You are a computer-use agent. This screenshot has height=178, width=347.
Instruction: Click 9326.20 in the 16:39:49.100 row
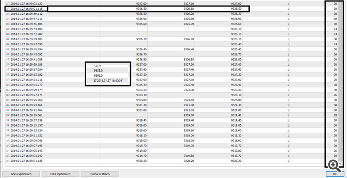coord(189,39)
